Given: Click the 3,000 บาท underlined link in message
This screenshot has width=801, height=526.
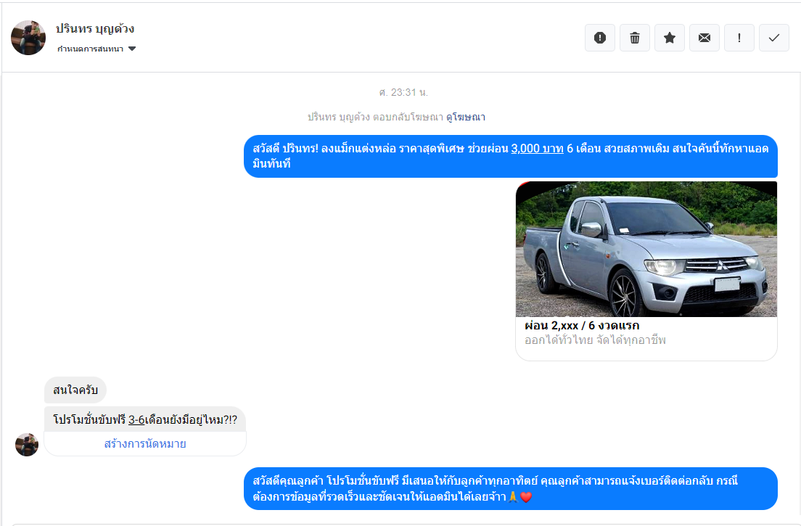Looking at the screenshot, I should point(537,149).
